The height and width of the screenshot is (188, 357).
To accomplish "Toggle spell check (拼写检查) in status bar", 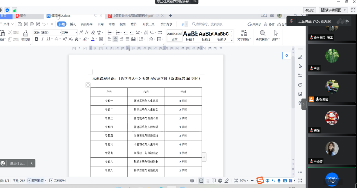I will 37,180.
